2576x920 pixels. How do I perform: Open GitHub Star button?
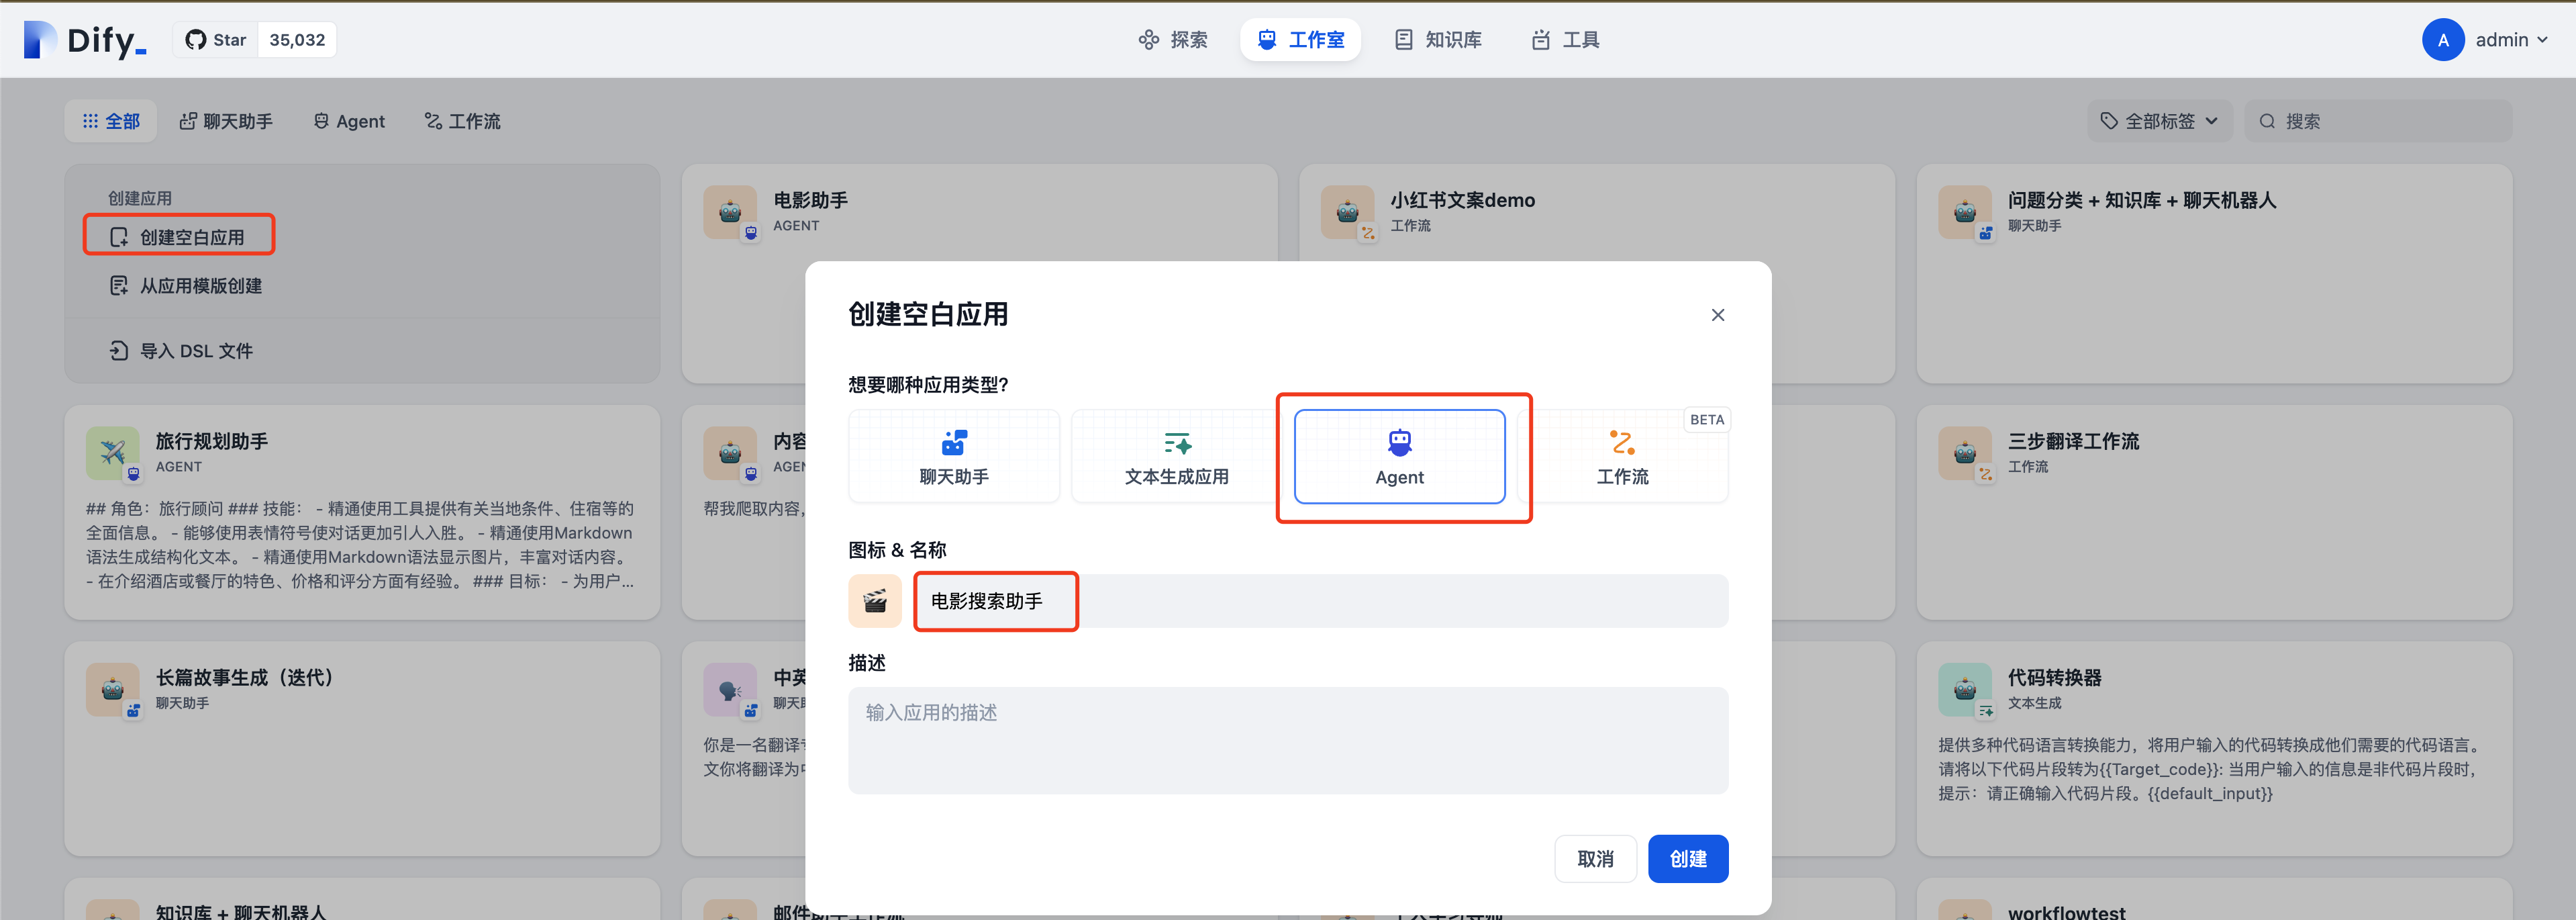pos(216,40)
